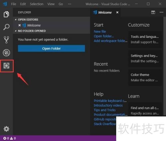The width and height of the screenshot is (166, 141).
Task: Close the Welcome editor tab
Action: 117,12
